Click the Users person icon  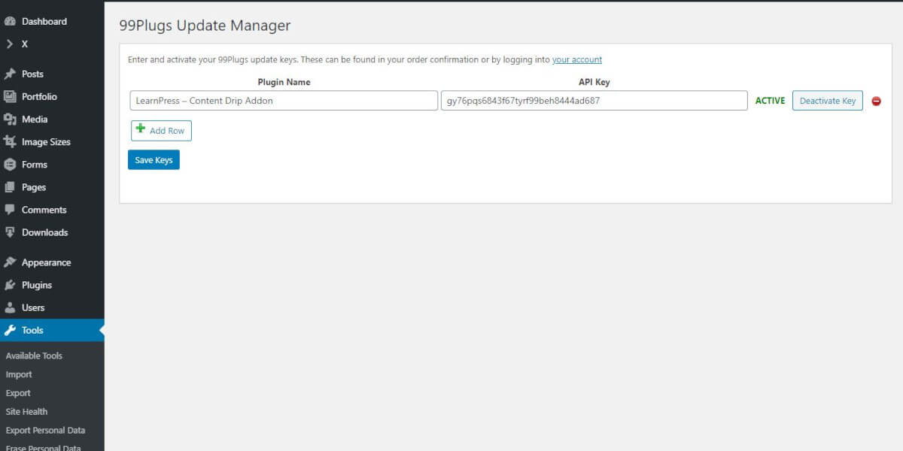point(10,307)
